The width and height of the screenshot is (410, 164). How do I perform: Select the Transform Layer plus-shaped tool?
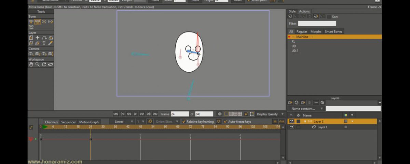tap(38, 38)
